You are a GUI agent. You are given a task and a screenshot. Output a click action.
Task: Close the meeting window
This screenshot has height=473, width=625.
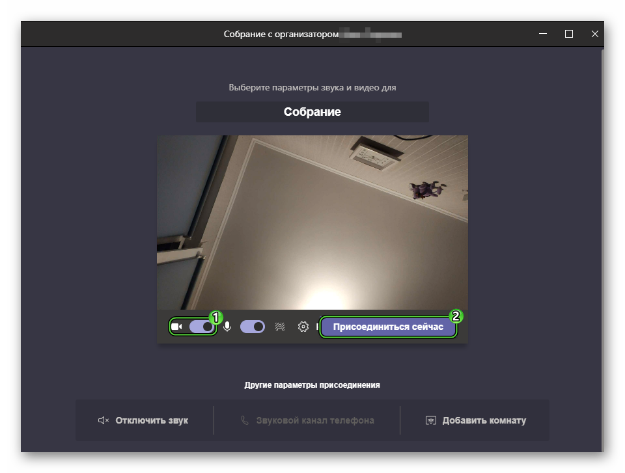pos(594,34)
